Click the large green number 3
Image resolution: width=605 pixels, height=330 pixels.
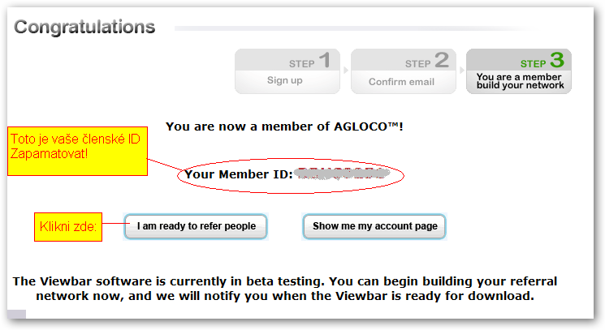[557, 60]
